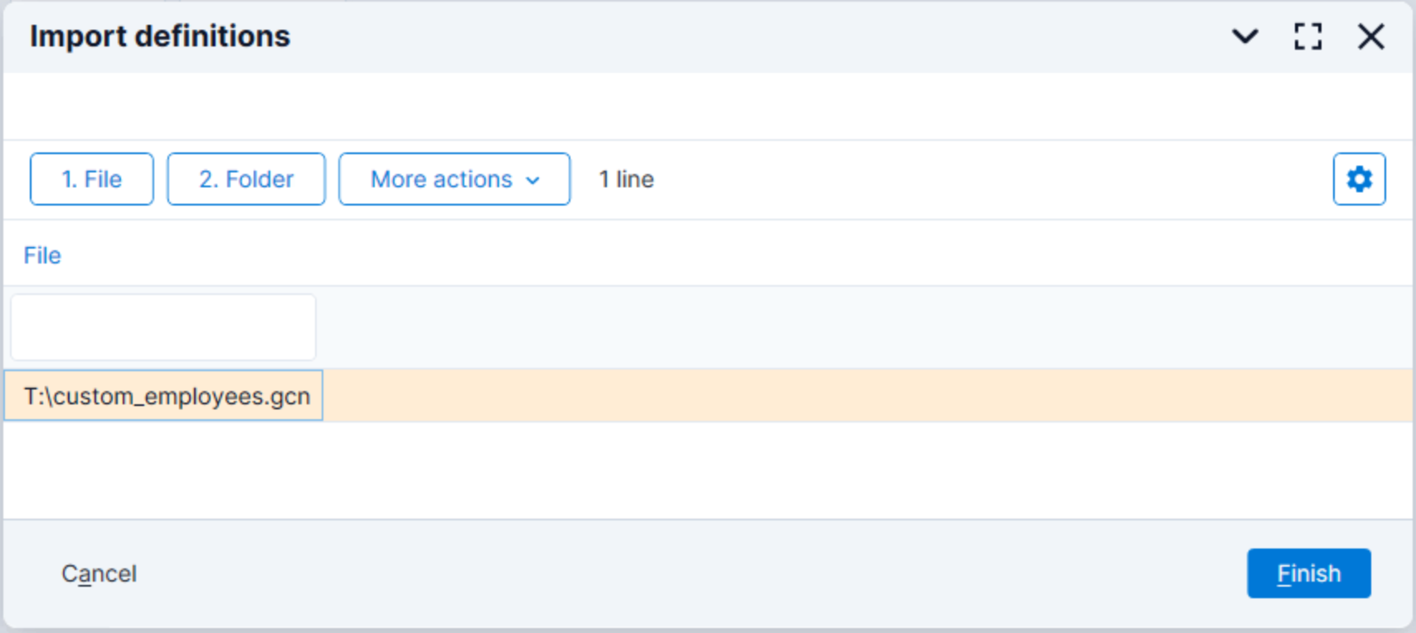
Task: Collapse the dialog with the header chevron
Action: tap(1244, 36)
